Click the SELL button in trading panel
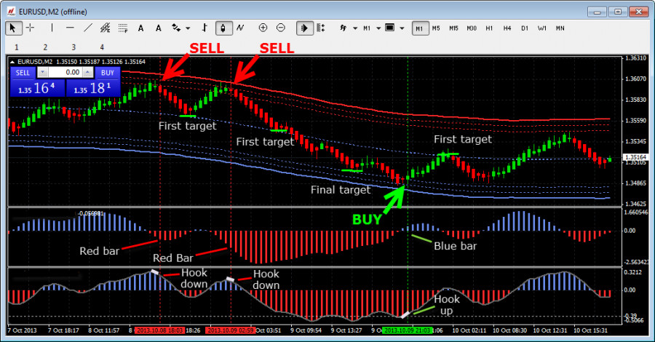 23,73
